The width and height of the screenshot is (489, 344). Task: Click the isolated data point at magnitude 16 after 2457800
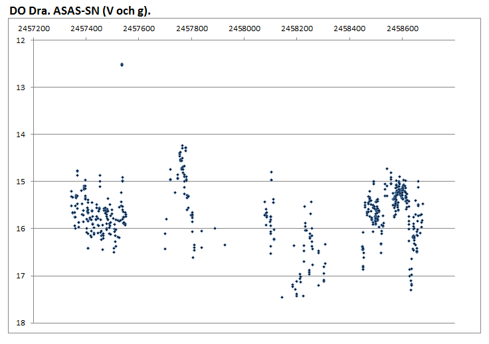click(215, 228)
